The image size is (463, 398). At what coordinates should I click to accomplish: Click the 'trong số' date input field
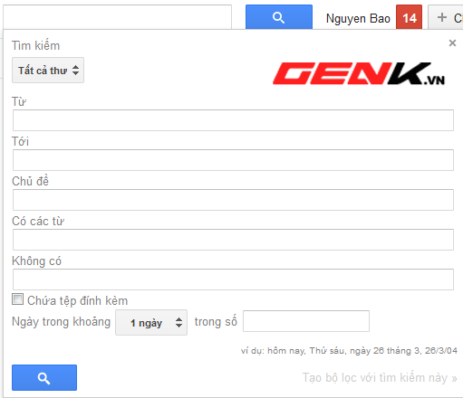point(306,321)
